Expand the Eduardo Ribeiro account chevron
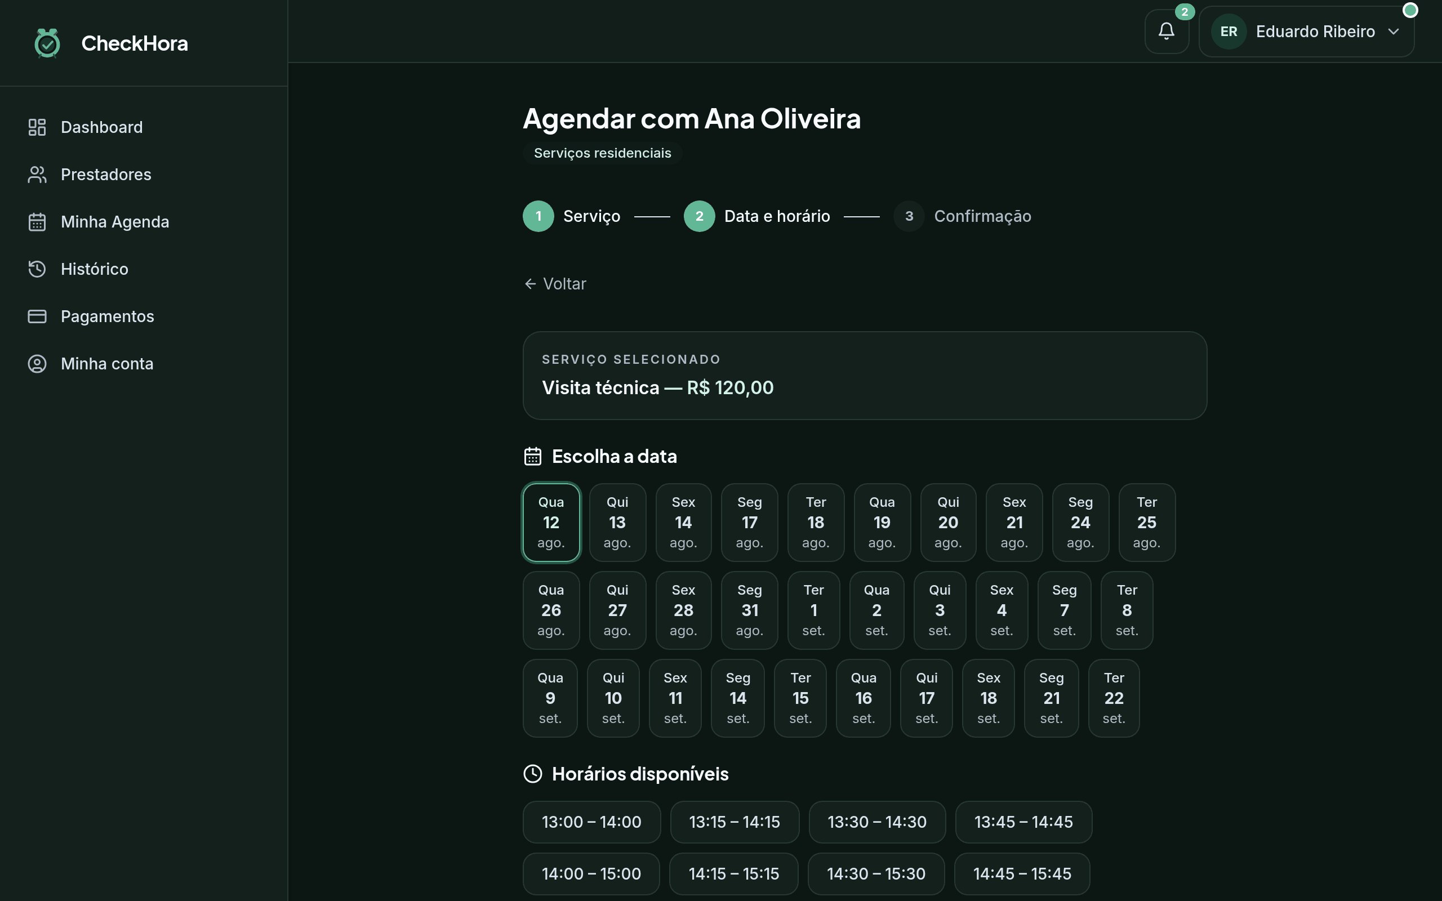This screenshot has height=901, width=1442. [x=1393, y=32]
